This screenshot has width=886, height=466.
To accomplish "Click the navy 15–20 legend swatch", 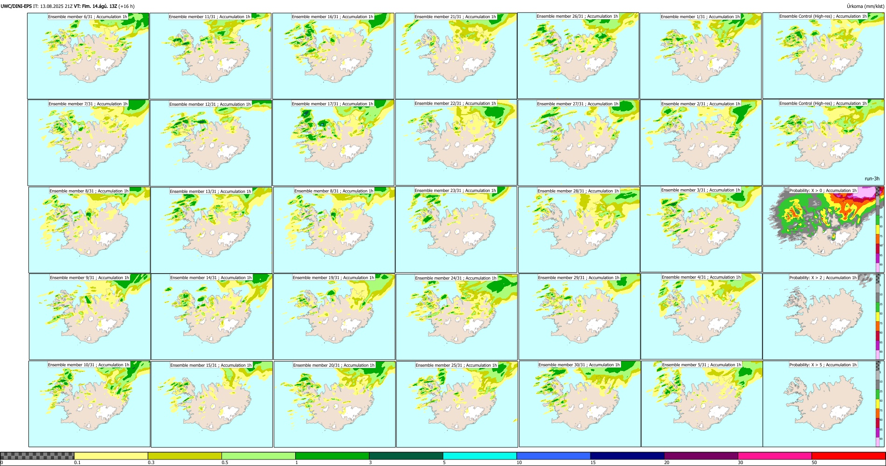I will (x=627, y=456).
